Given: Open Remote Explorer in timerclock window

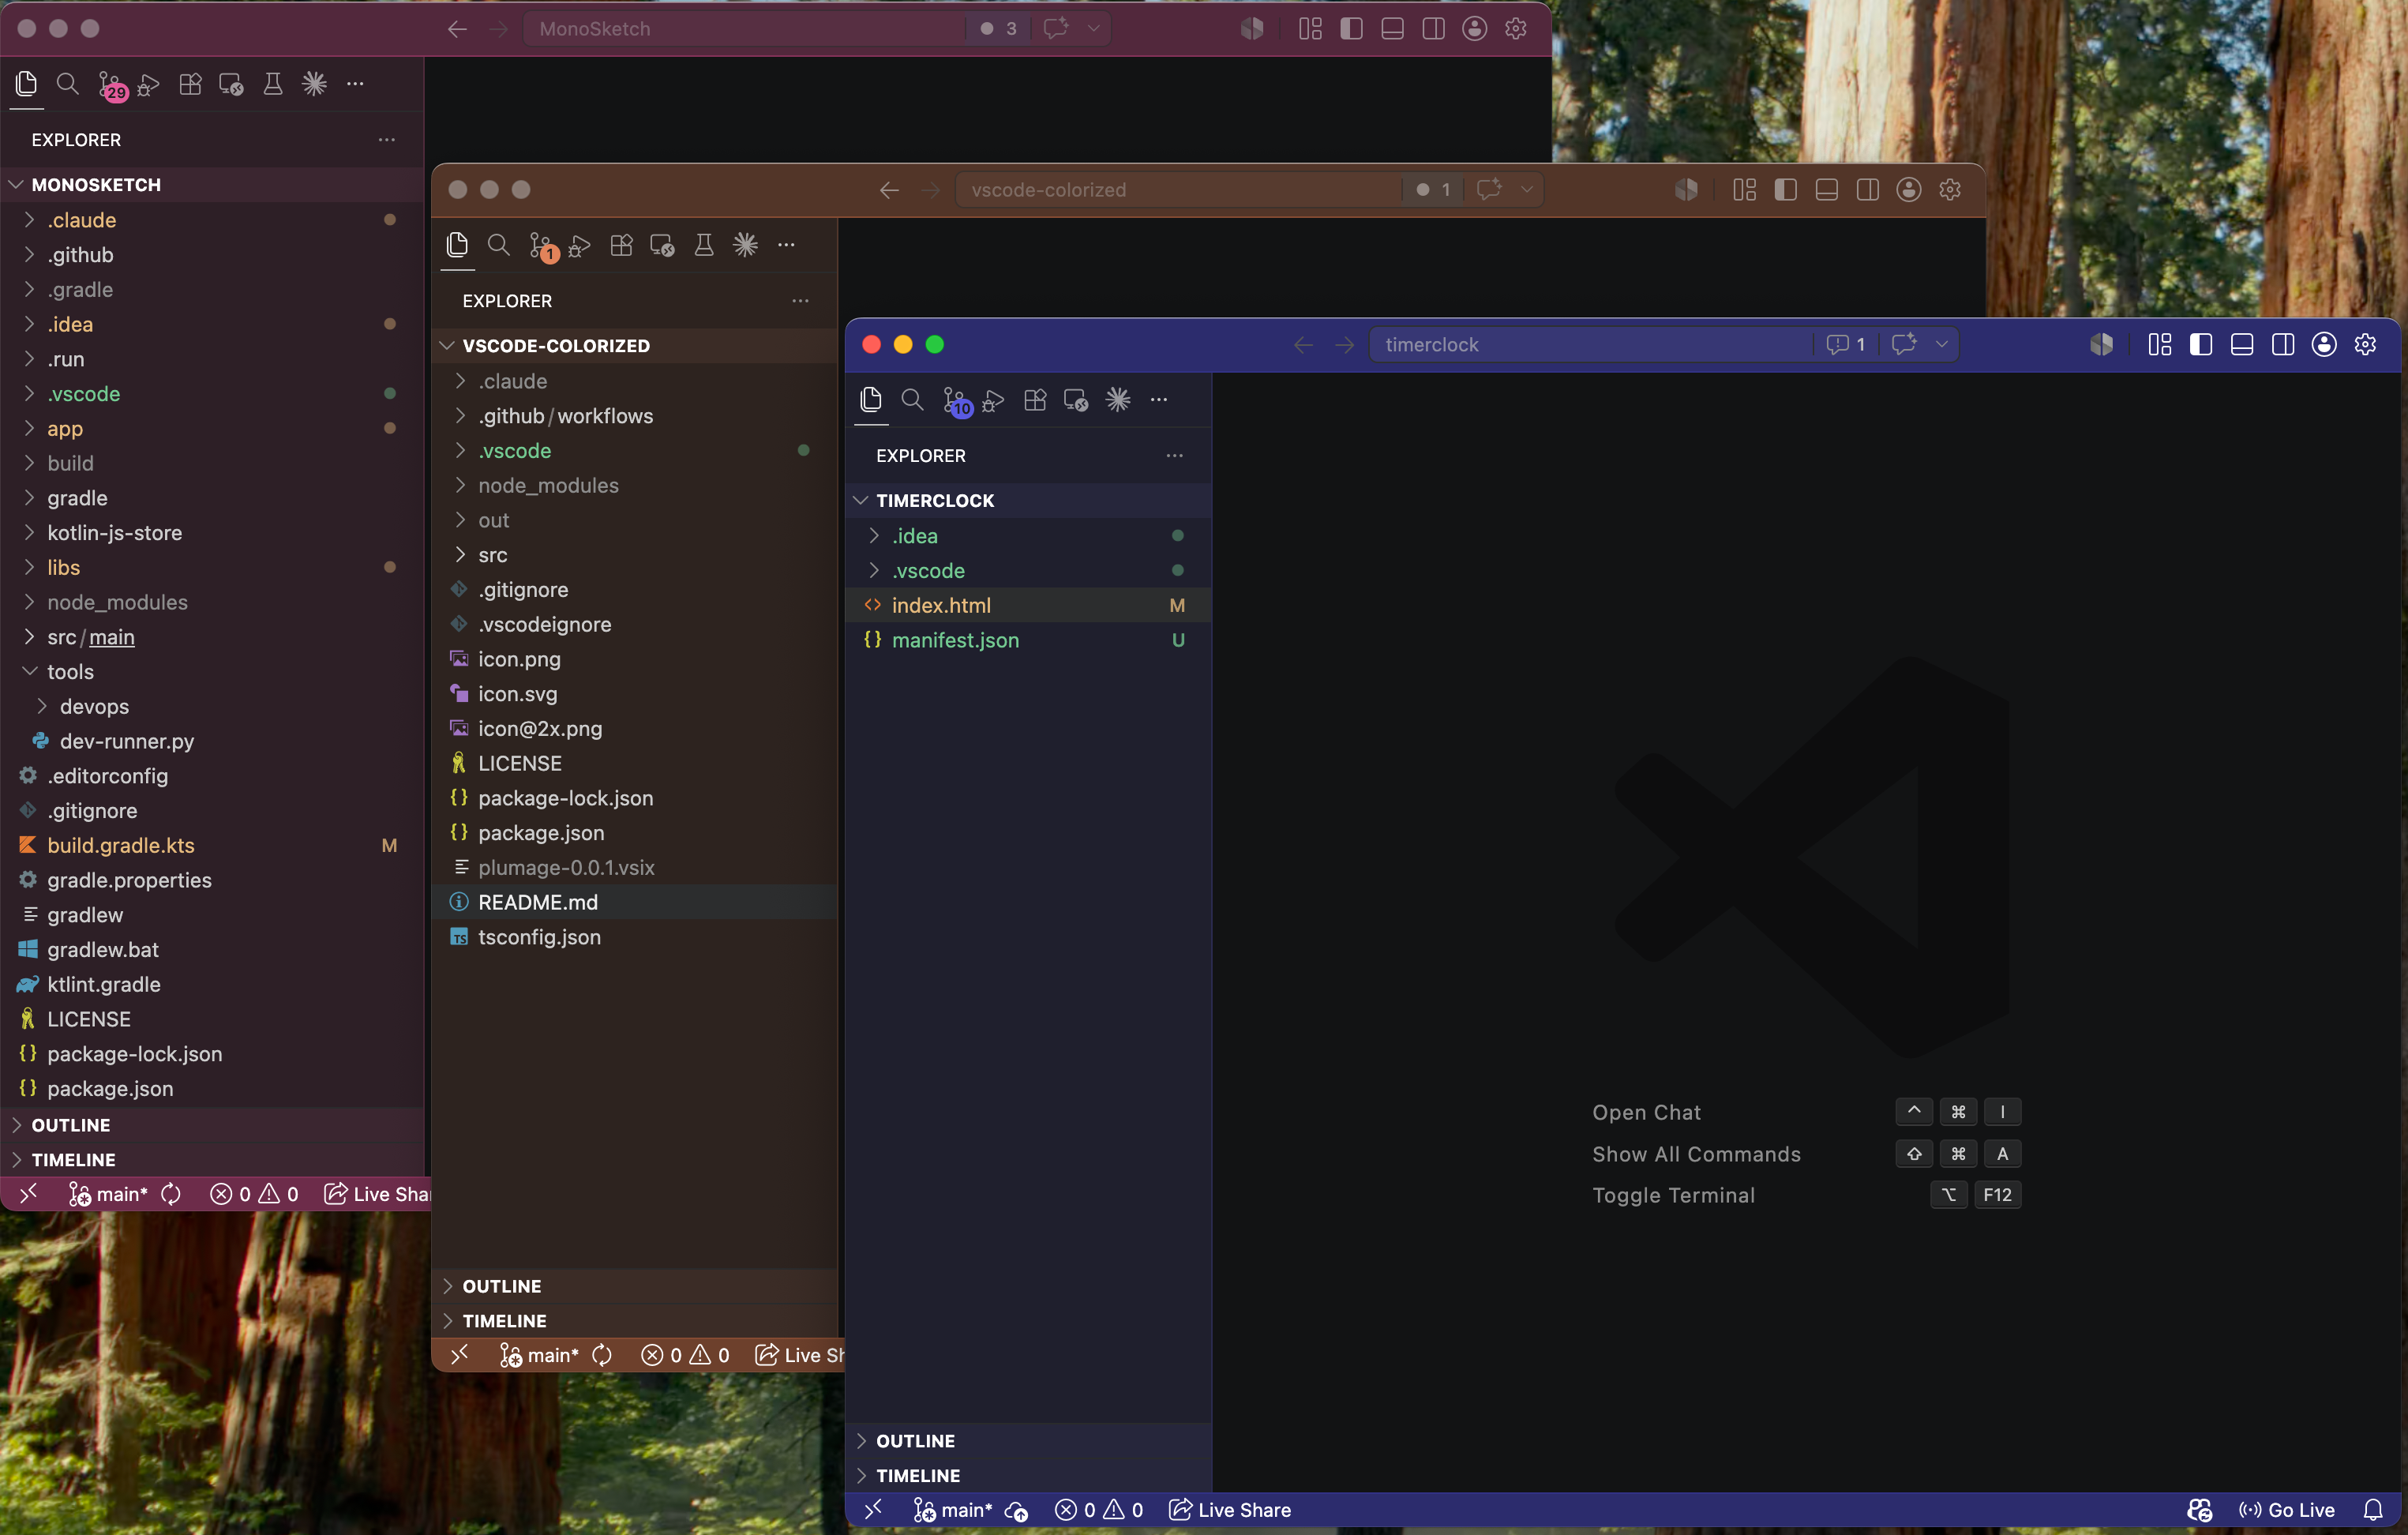Looking at the screenshot, I should pos(1076,400).
